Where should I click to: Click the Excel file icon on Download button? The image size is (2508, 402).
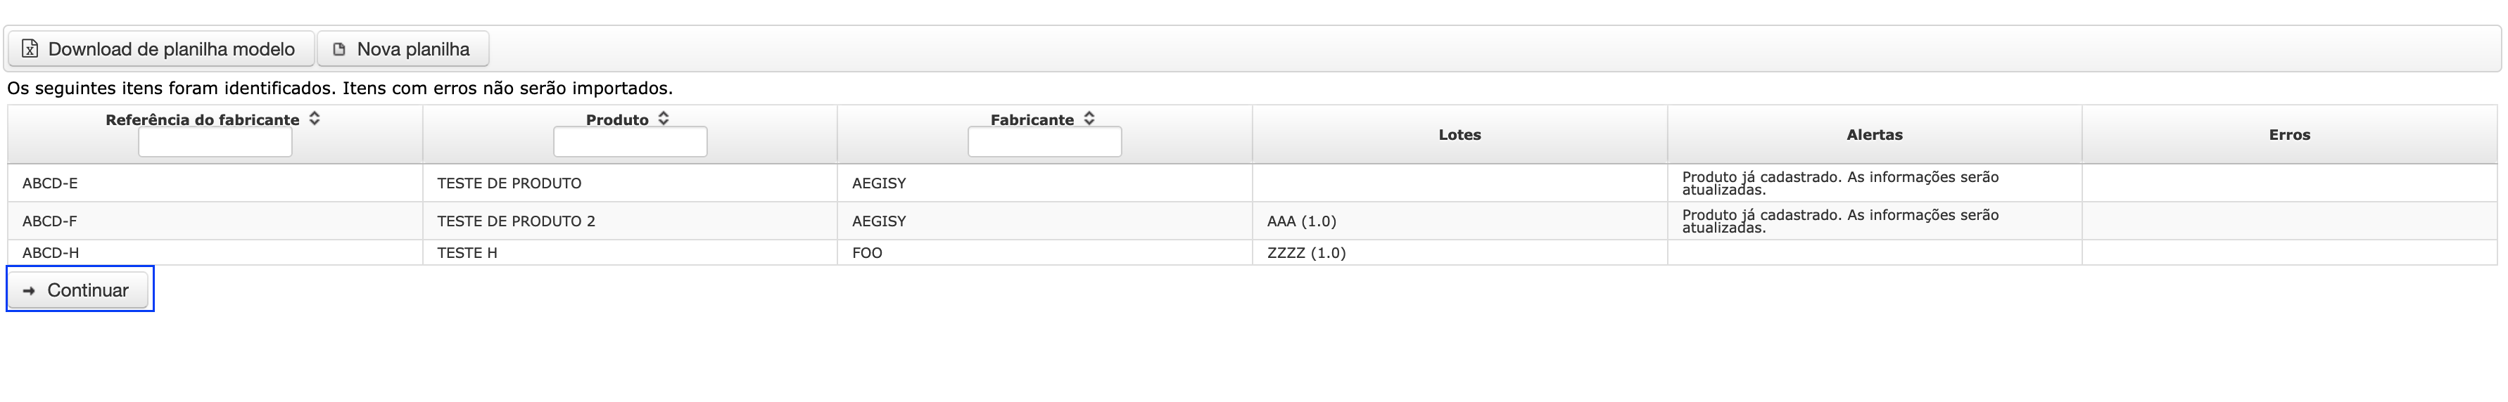tap(30, 48)
